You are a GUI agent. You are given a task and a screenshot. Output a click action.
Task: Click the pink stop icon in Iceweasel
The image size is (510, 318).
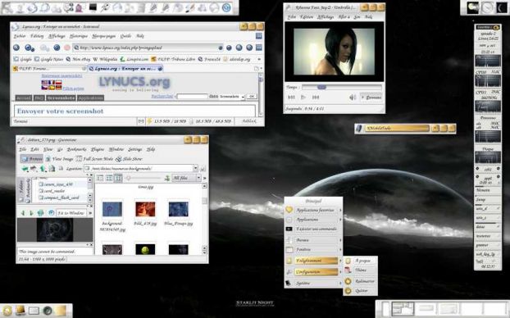[x=67, y=48]
